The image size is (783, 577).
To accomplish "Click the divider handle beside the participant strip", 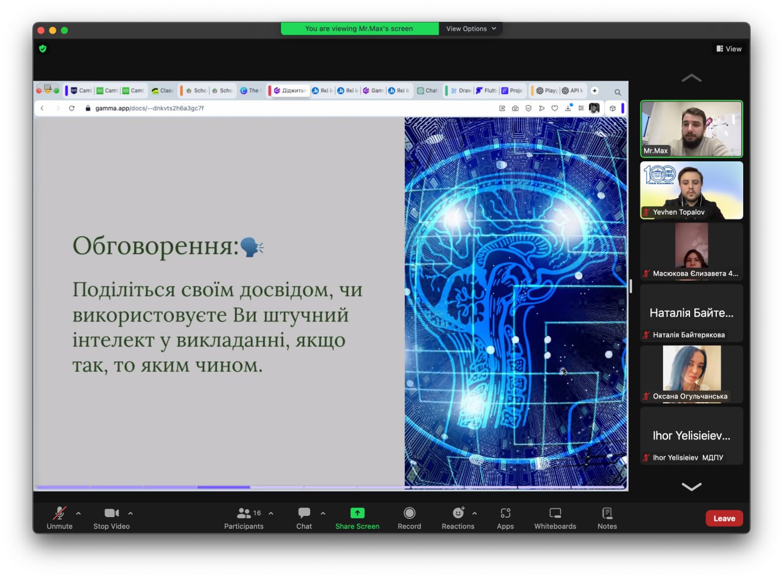I will (631, 286).
